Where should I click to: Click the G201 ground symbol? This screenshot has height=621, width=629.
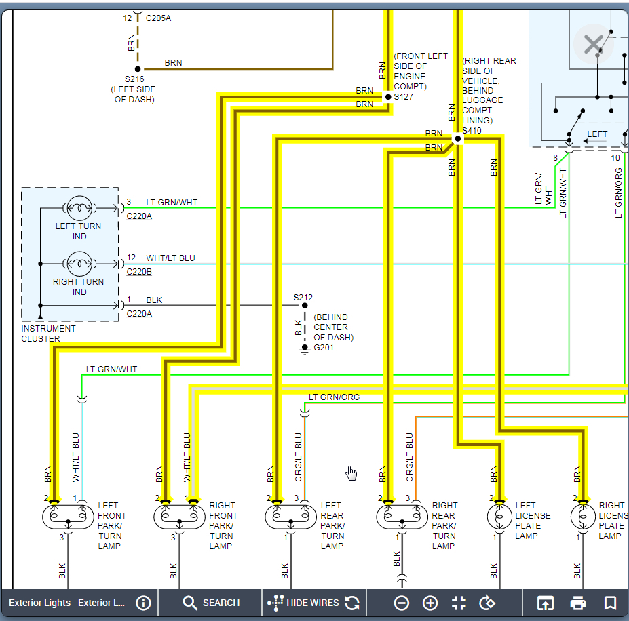305,348
